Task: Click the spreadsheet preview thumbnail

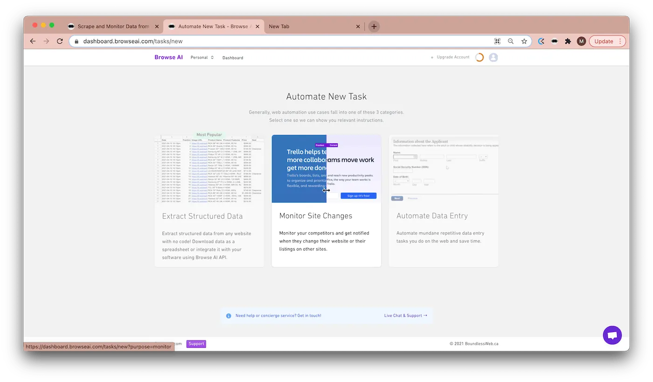Action: [x=209, y=169]
